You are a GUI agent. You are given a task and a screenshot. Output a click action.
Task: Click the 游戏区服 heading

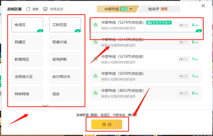tap(15, 9)
